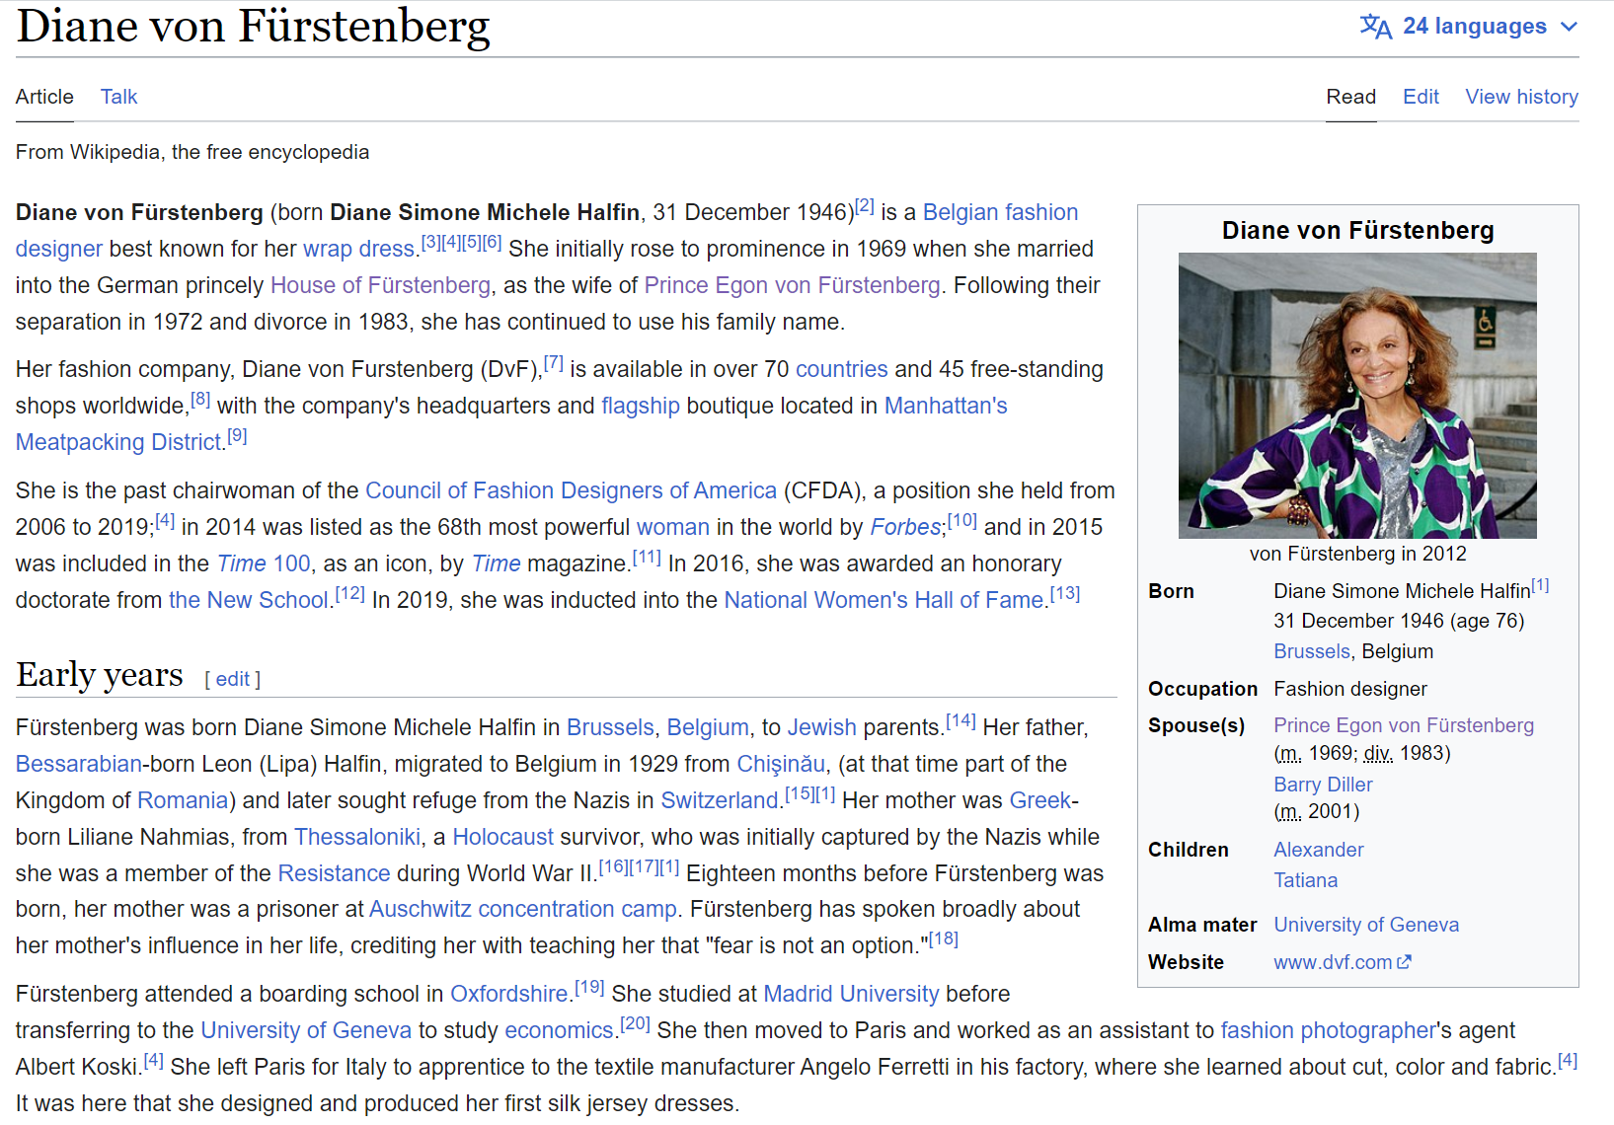Expand the 24 languages dropdown chevron
The width and height of the screenshot is (1614, 1125).
(1569, 27)
